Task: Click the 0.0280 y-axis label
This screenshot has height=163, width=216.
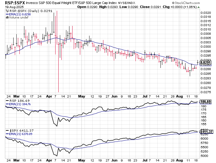Action: pos(206,83)
